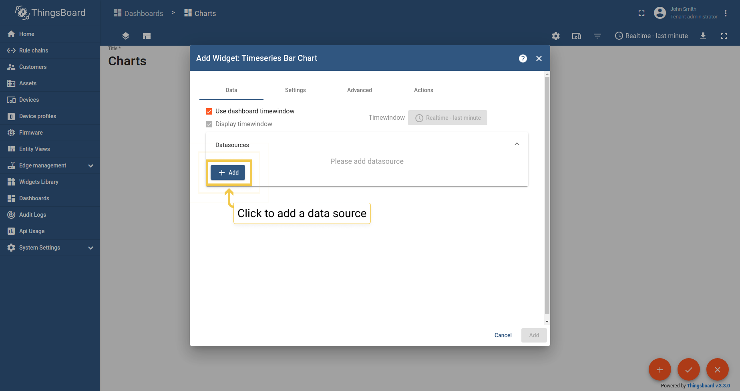740x391 pixels.
Task: Select Devices in the sidebar
Action: tap(29, 99)
